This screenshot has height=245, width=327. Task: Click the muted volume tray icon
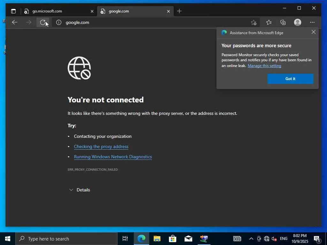[x=274, y=239]
